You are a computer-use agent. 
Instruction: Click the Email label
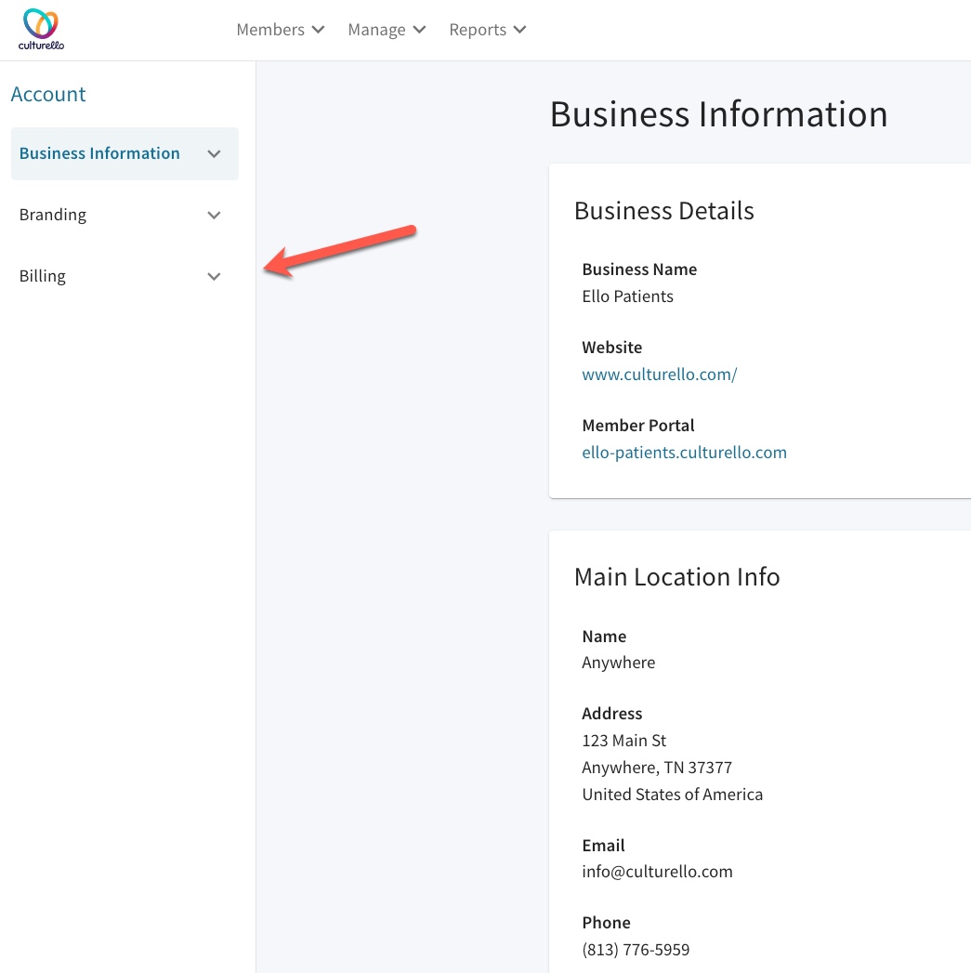603,845
